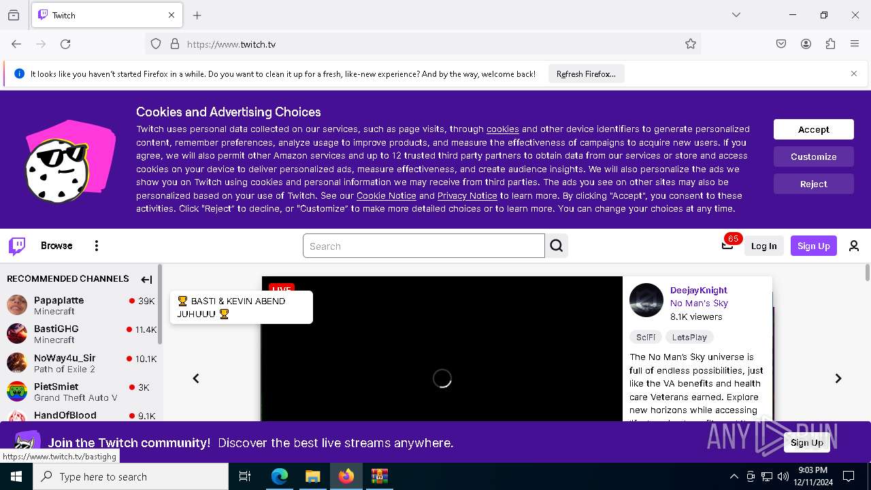
Task: Click the featured live stream video player
Action: pos(442,348)
